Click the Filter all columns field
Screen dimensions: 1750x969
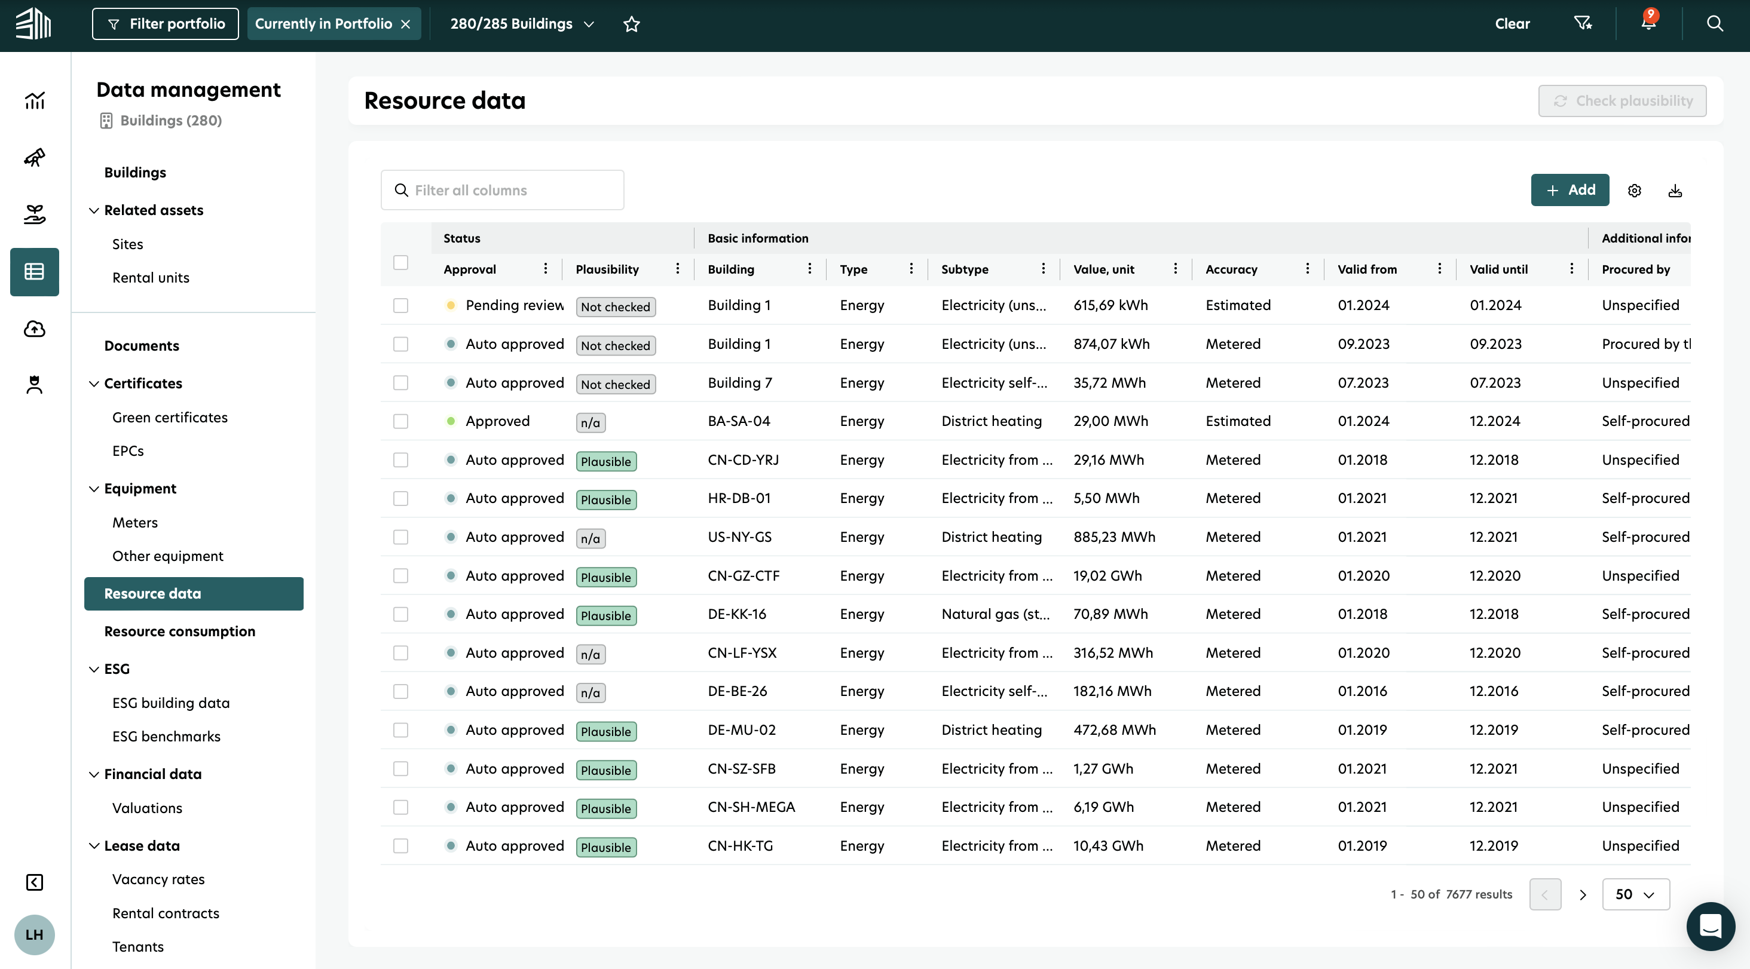[x=503, y=190]
